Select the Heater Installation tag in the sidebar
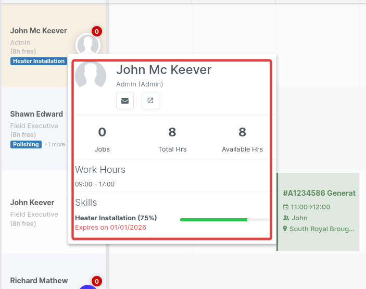366x289 pixels. pos(39,61)
